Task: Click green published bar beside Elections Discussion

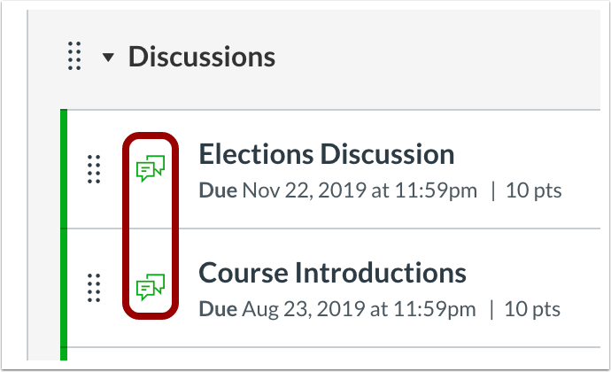Action: pyautogui.click(x=64, y=169)
